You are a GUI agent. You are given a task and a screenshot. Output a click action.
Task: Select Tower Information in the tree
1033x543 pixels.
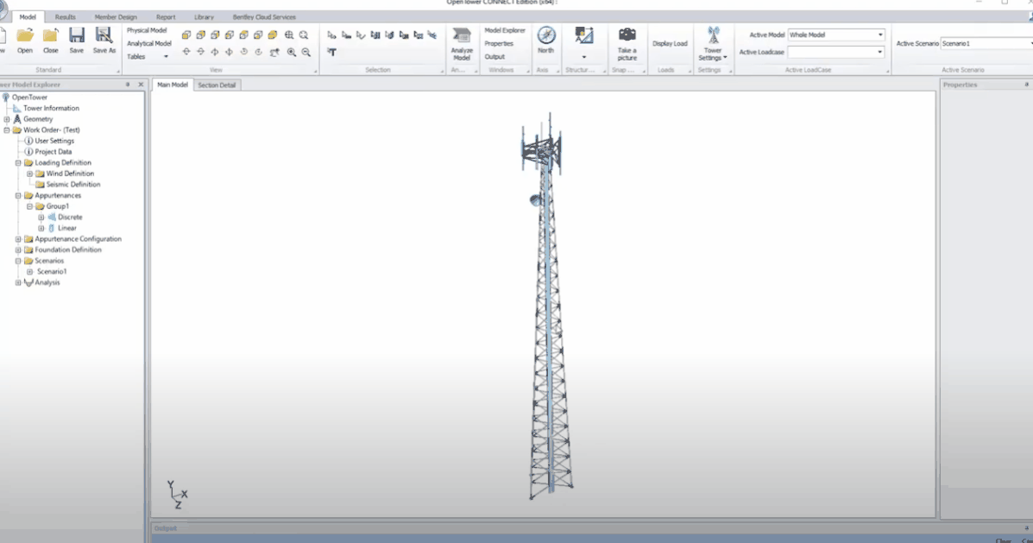coord(51,108)
